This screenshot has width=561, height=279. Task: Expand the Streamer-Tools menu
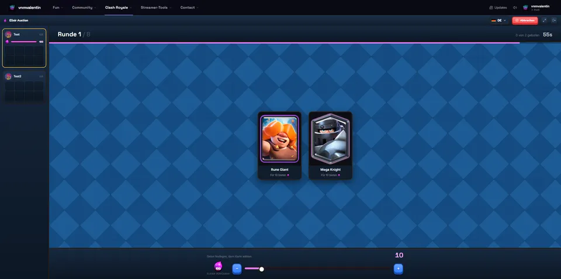point(155,8)
